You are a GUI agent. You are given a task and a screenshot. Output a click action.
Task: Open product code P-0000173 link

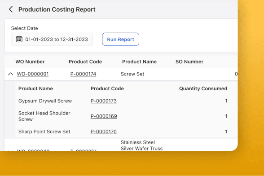pyautogui.click(x=104, y=101)
